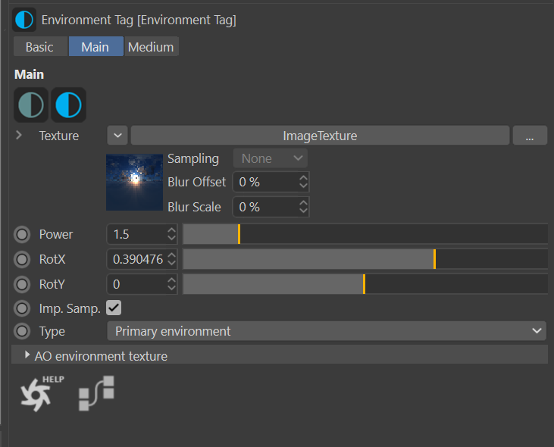Click the RotX animation keyframe dot
The image size is (554, 447).
(22, 259)
